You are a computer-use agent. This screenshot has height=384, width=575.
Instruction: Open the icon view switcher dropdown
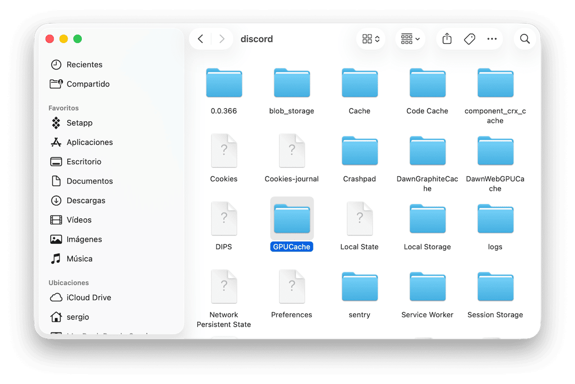371,39
